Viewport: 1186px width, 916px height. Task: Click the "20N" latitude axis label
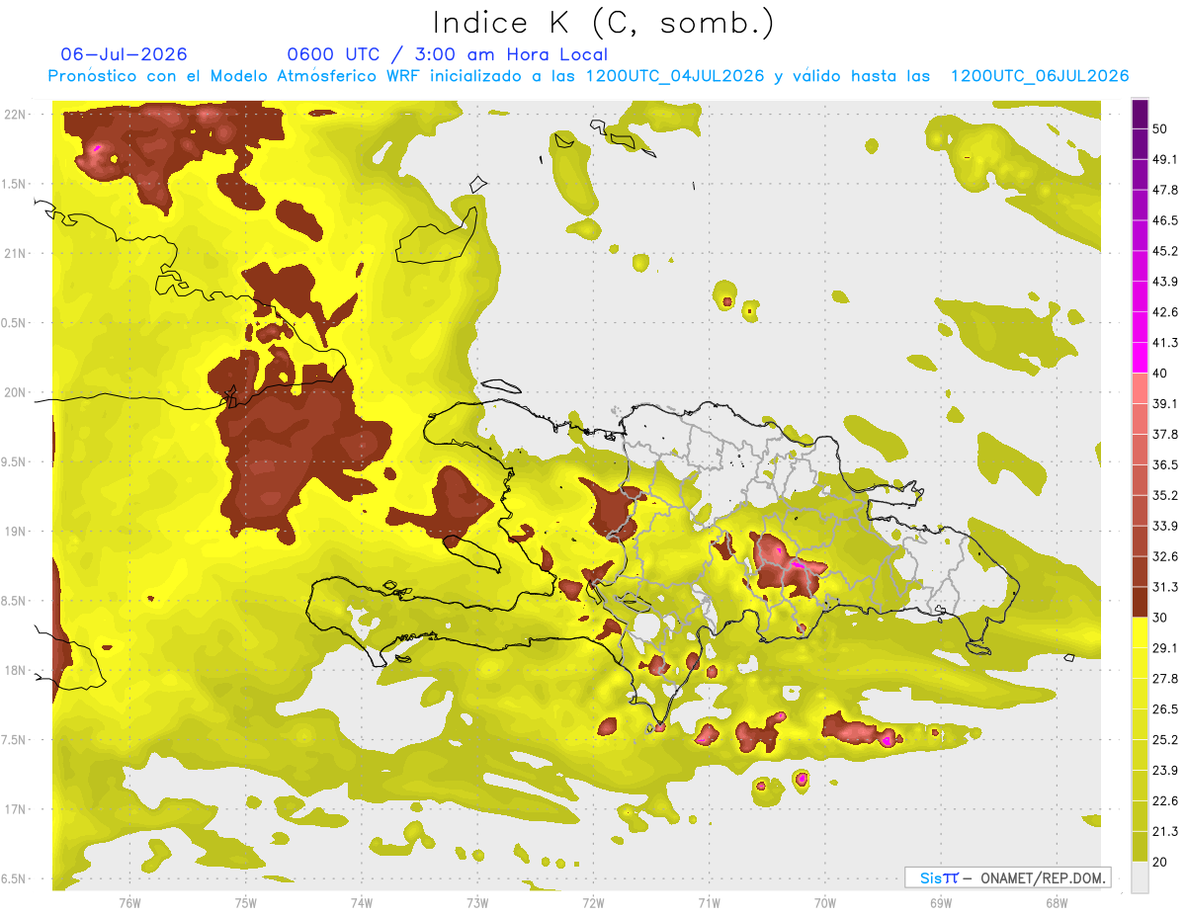pyautogui.click(x=14, y=392)
